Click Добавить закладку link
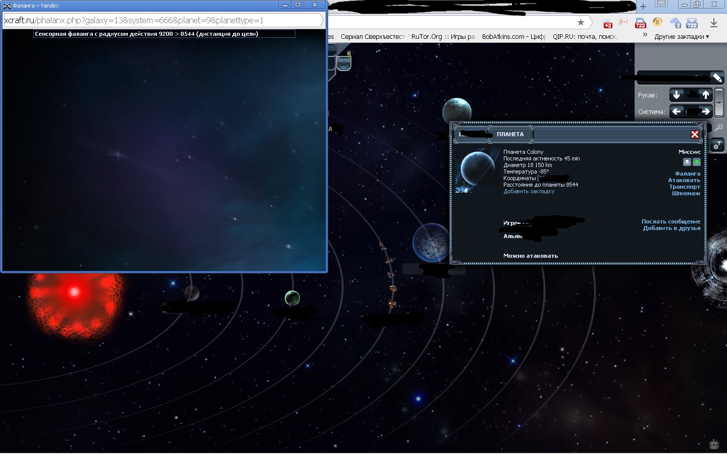Image resolution: width=727 pixels, height=454 pixels. tap(529, 191)
